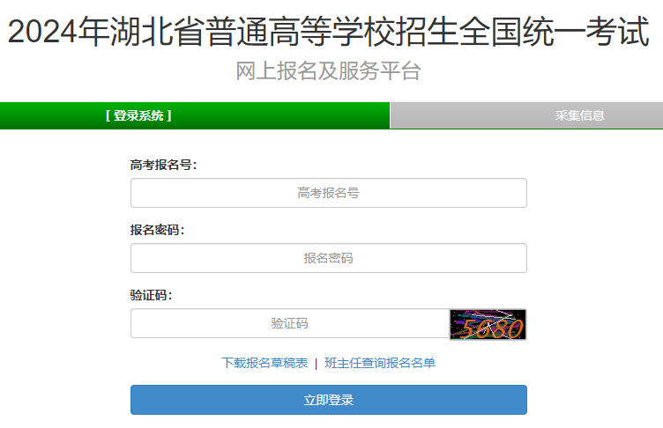
Task: Click the 报名密码 placeholder text
Action: coord(329,258)
